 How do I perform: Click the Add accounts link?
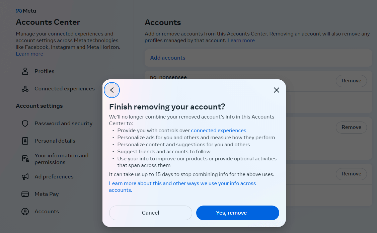(167, 58)
